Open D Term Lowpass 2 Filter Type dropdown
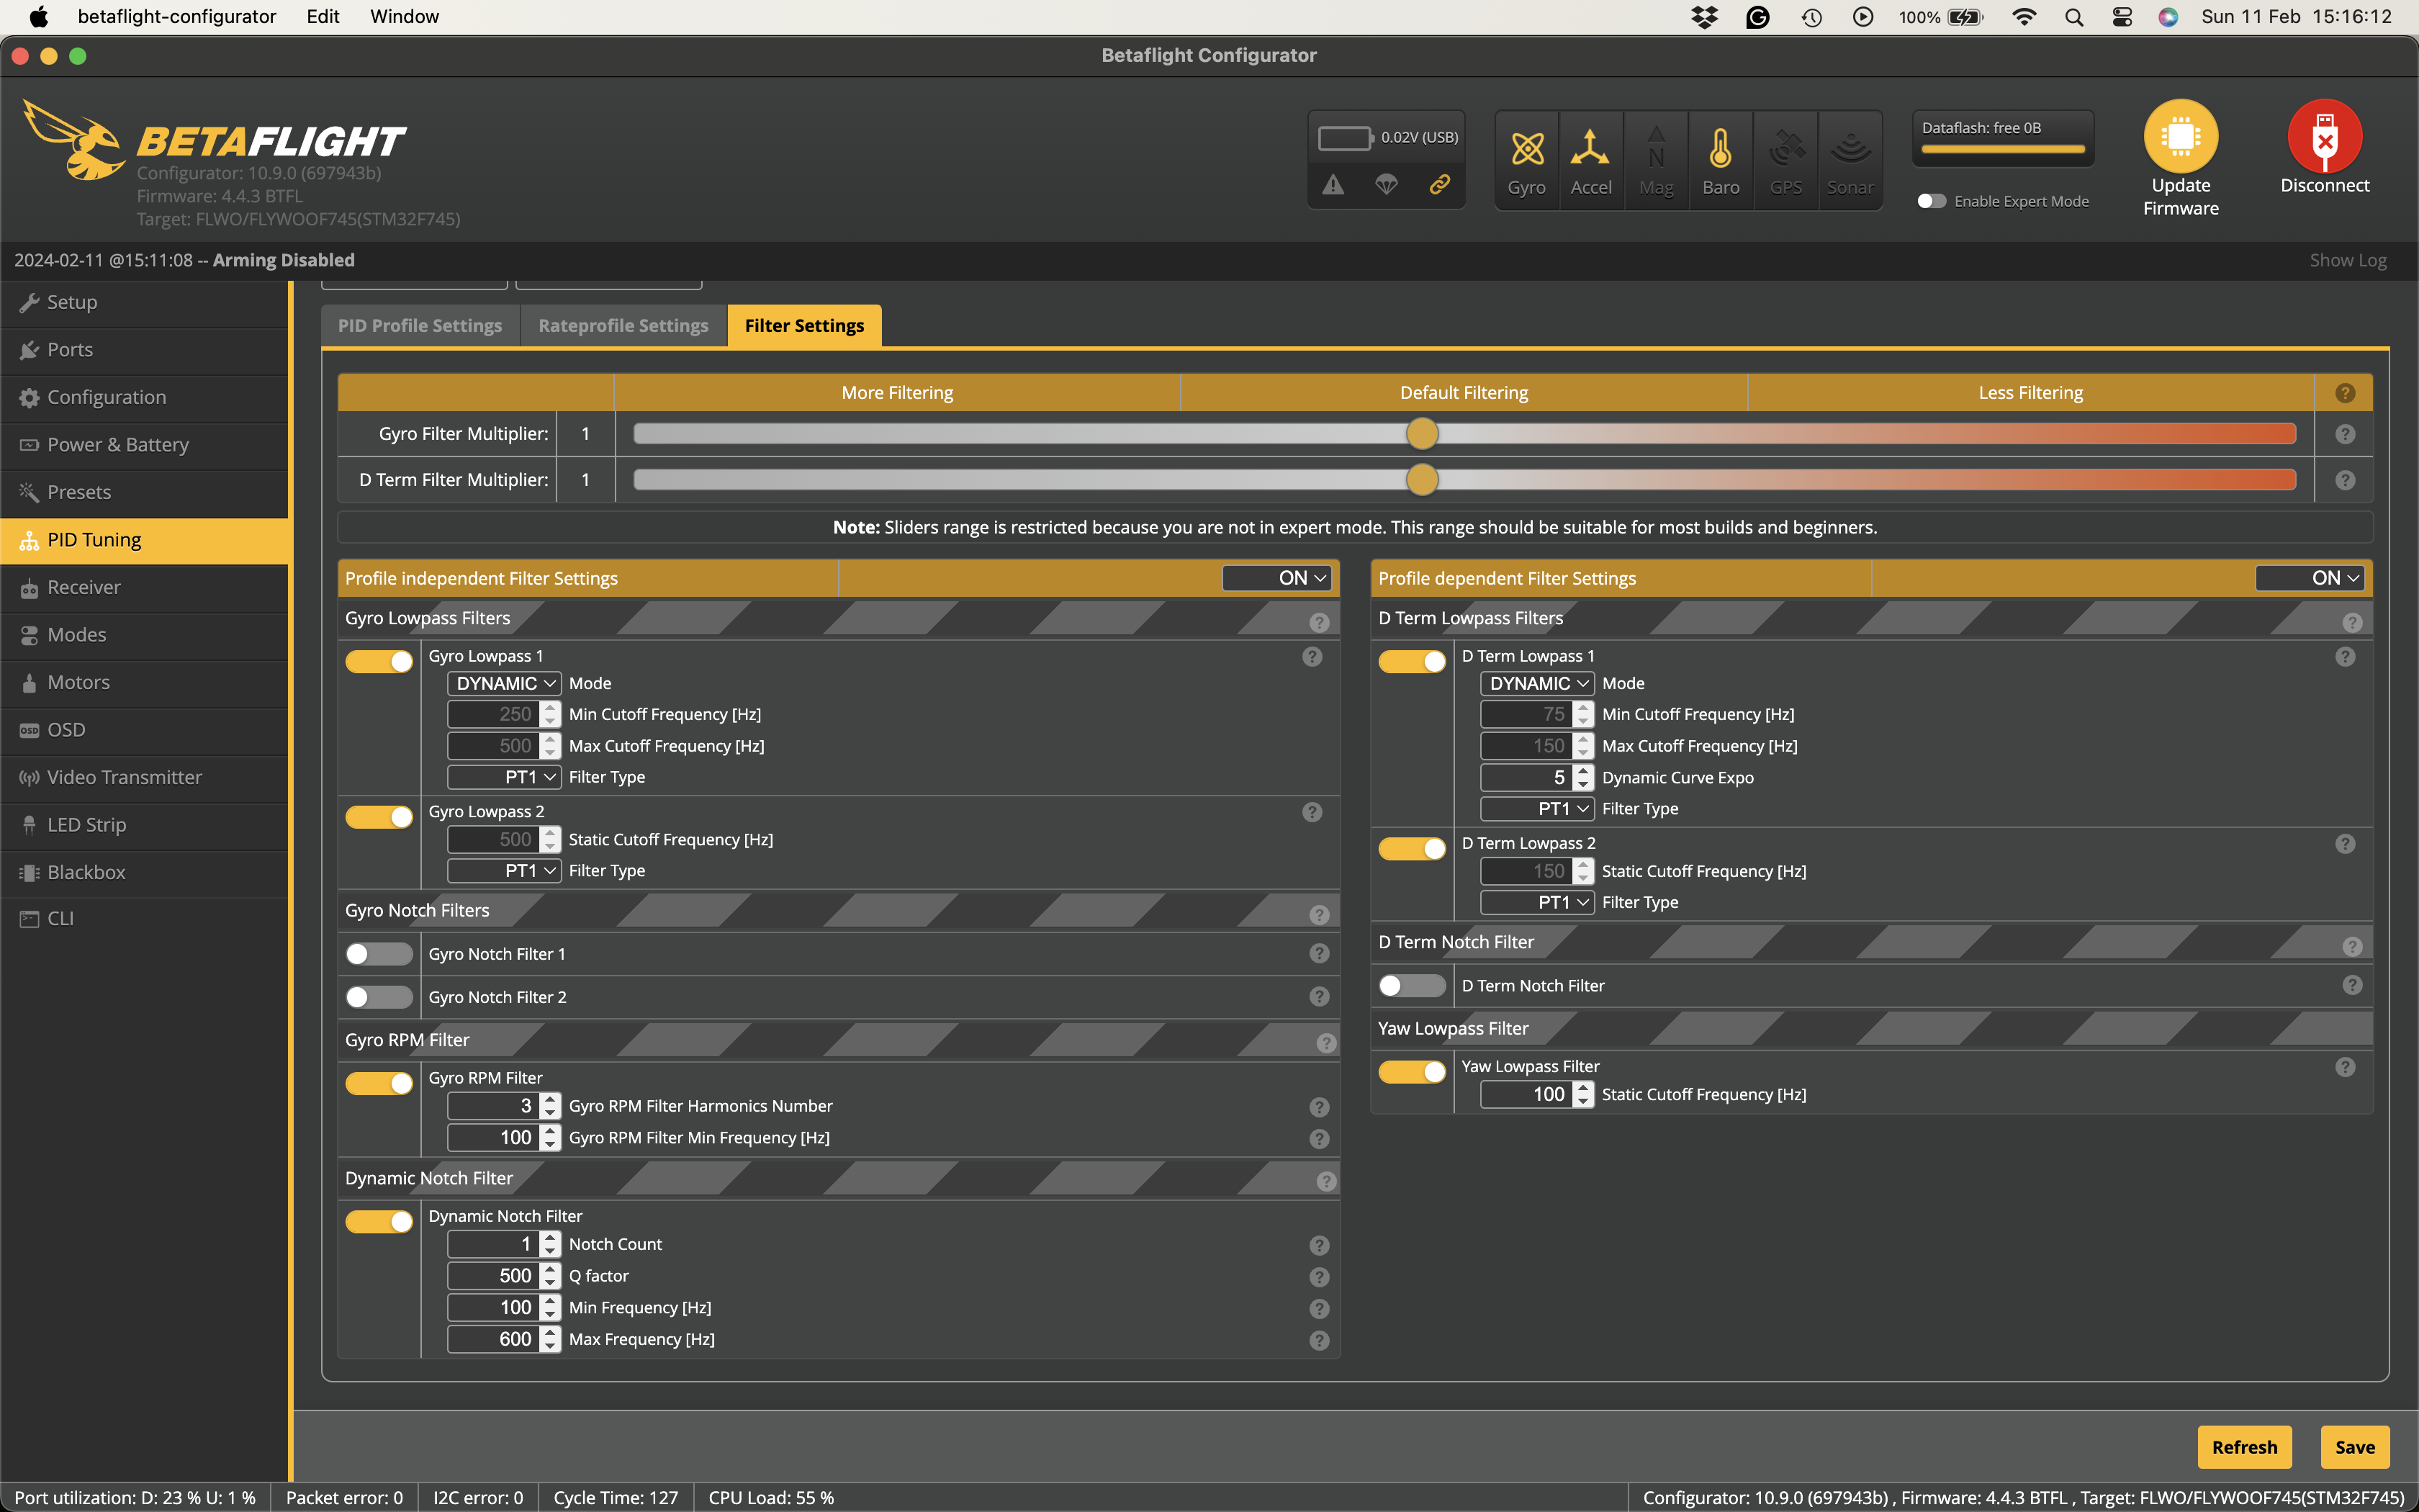This screenshot has width=2419, height=1512. (1536, 902)
